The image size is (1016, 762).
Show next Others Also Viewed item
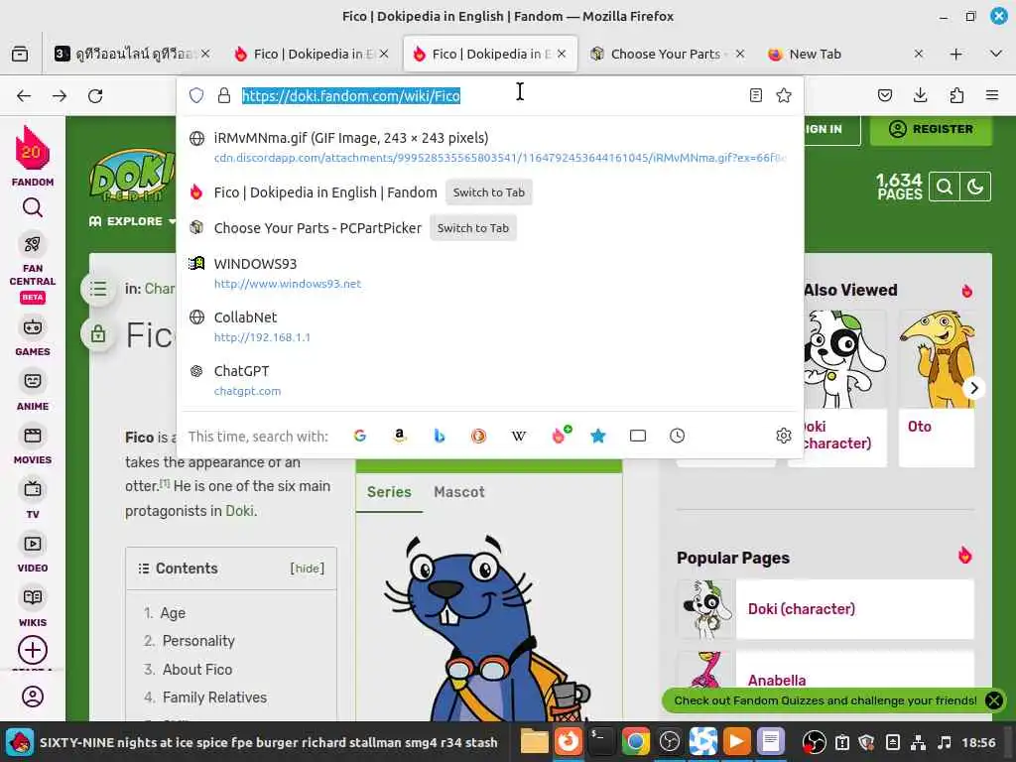point(974,388)
